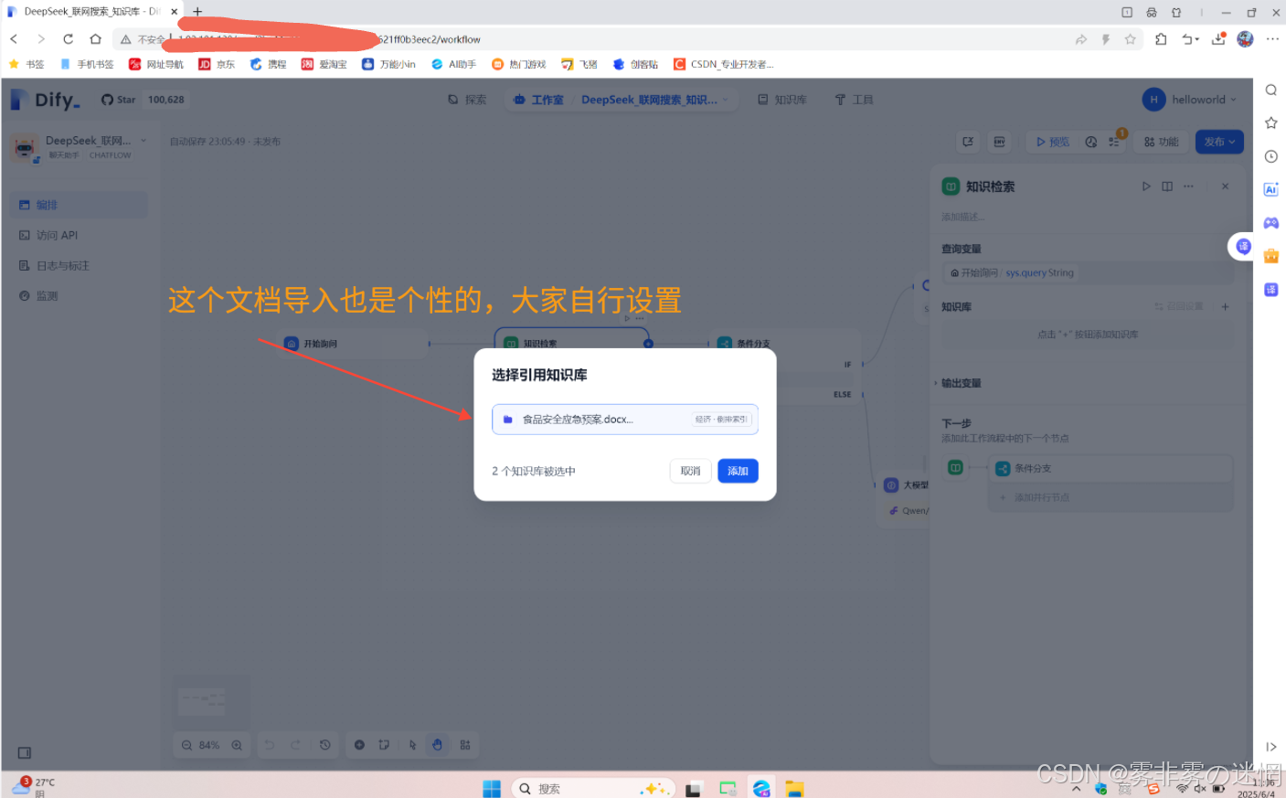Screen dimensions: 1286x798
Task: Open the version history clock icon
Action: coord(324,745)
